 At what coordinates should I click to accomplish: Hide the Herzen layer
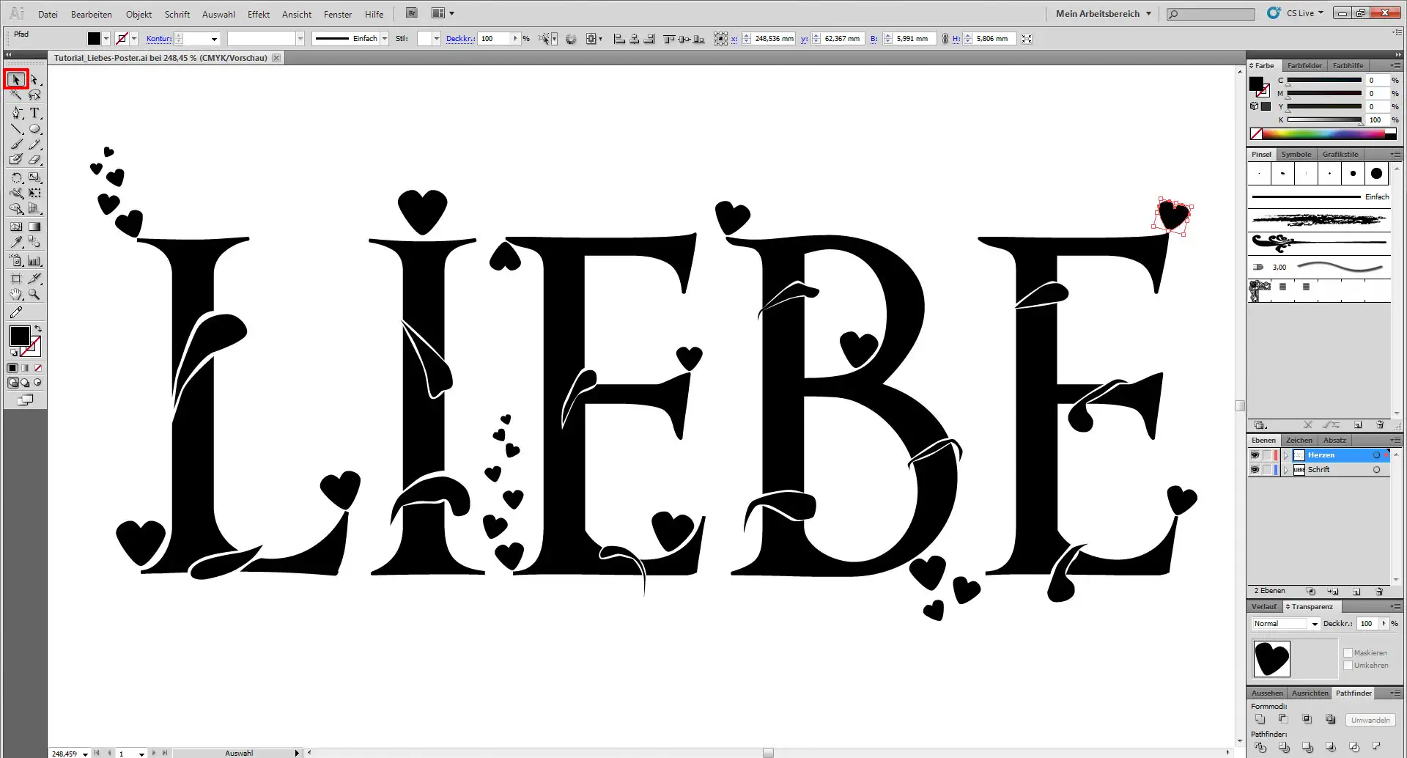(1255, 455)
